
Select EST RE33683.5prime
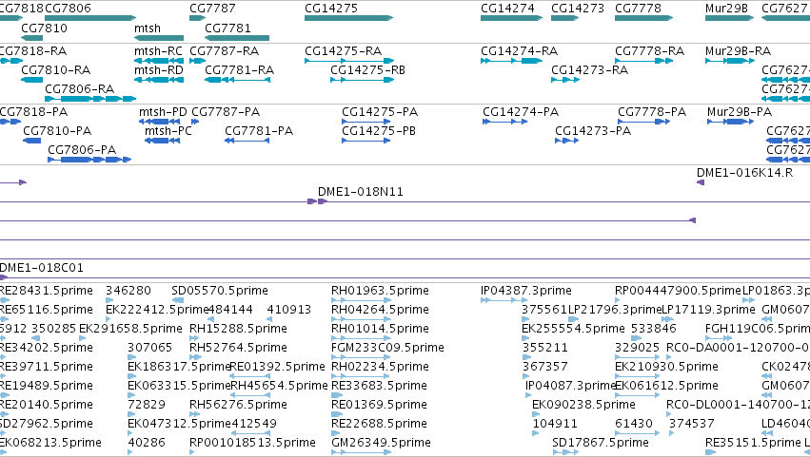337,394
